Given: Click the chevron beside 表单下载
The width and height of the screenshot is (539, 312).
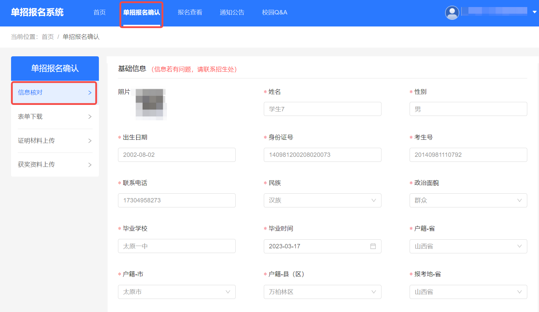Looking at the screenshot, I should click(89, 117).
